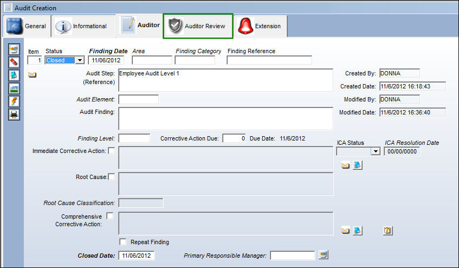Screen dimensions: 459x268
Task: Click the Audit Creation window title icon
Action: click(8, 7)
